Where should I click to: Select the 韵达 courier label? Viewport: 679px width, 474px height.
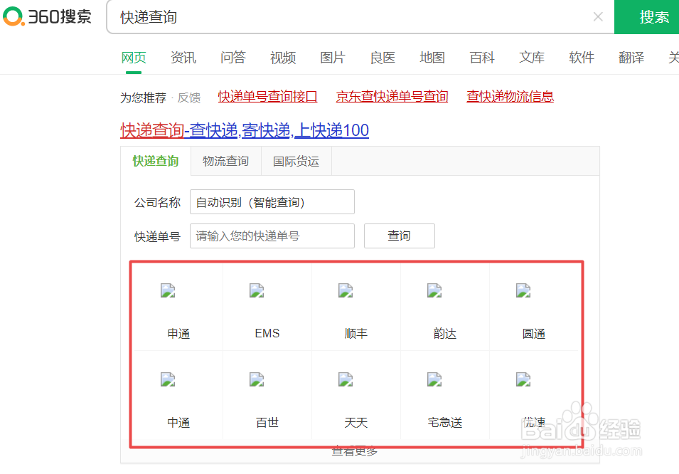tap(445, 334)
